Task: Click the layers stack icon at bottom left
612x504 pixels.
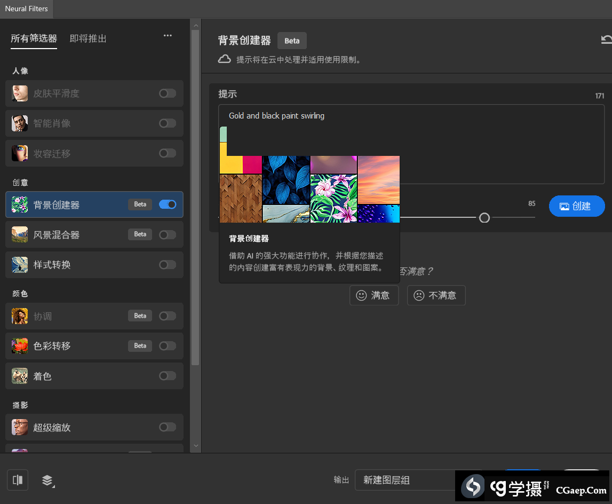Action: [x=47, y=480]
